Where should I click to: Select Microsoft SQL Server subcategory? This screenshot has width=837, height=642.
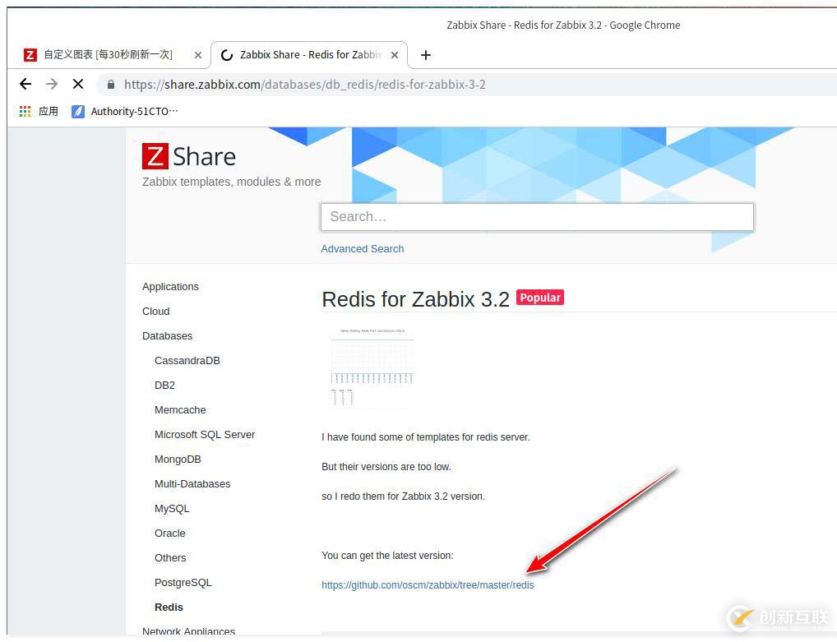pos(205,434)
